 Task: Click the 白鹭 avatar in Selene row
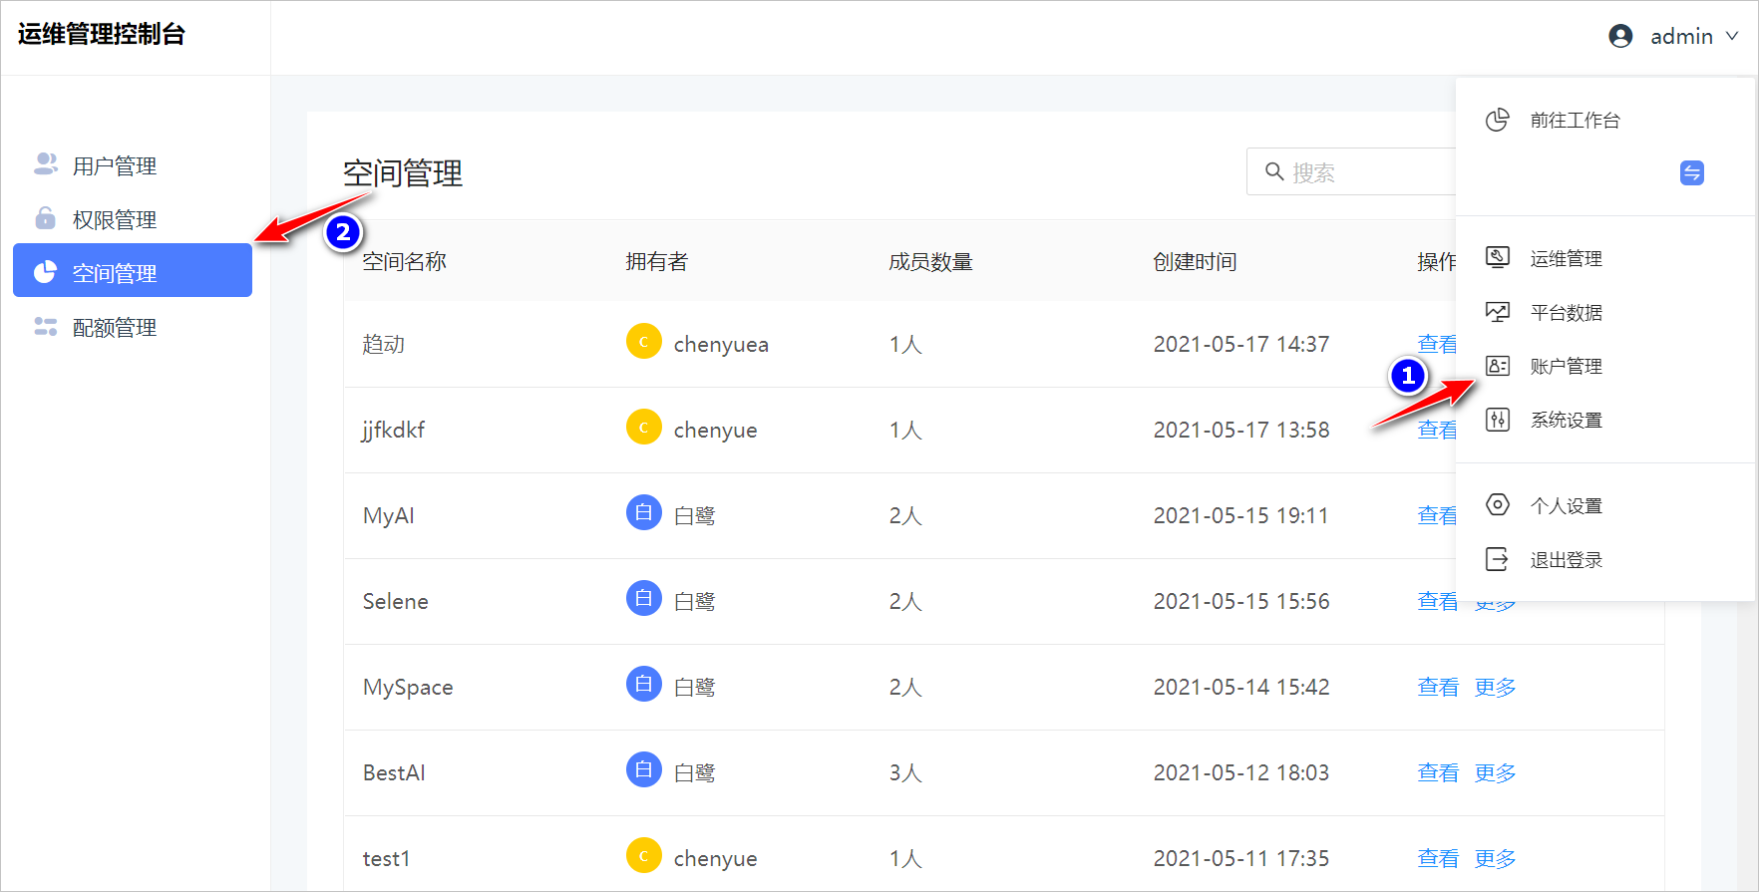point(644,598)
